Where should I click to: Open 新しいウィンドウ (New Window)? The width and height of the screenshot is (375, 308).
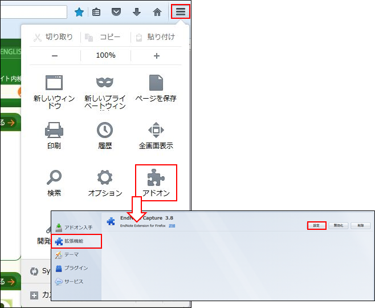point(54,91)
